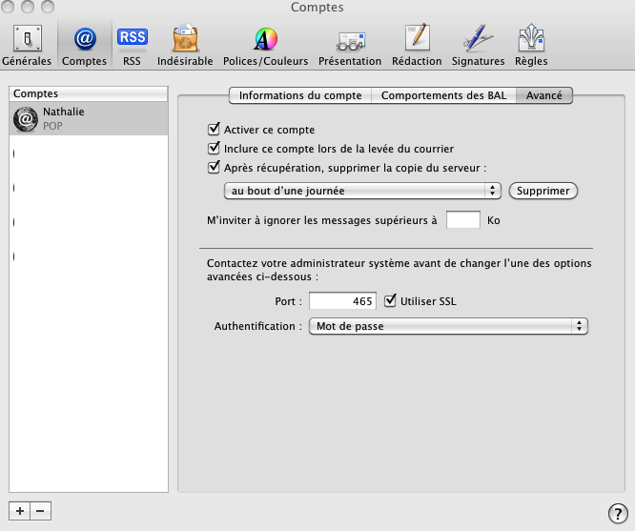635x531 pixels.
Task: Click the Supprimer button
Action: 543,191
